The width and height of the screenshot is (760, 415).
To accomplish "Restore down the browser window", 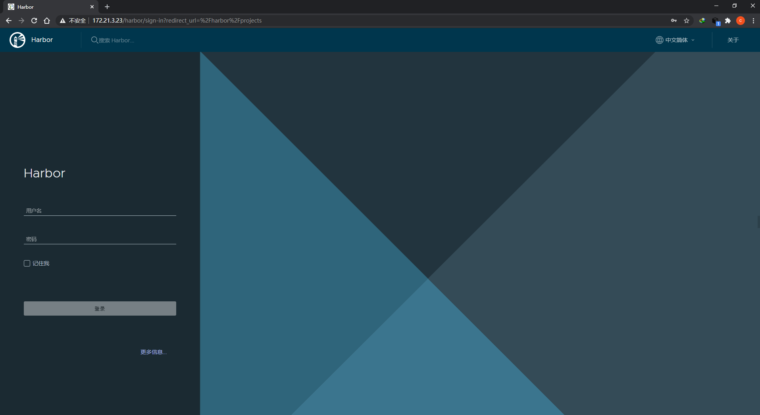I will 735,6.
